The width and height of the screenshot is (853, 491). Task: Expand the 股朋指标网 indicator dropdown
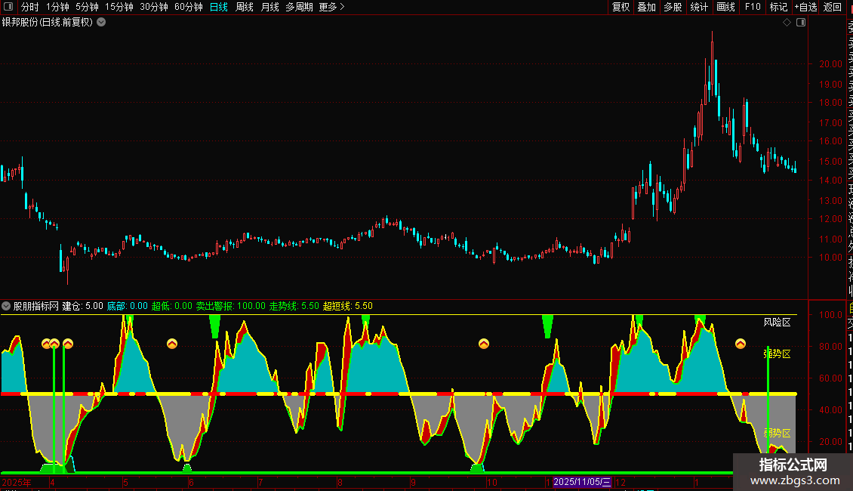[6, 306]
